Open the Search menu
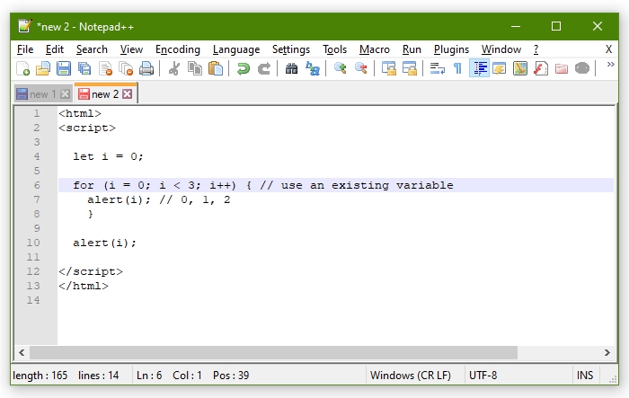This screenshot has width=629, height=398. coord(92,49)
